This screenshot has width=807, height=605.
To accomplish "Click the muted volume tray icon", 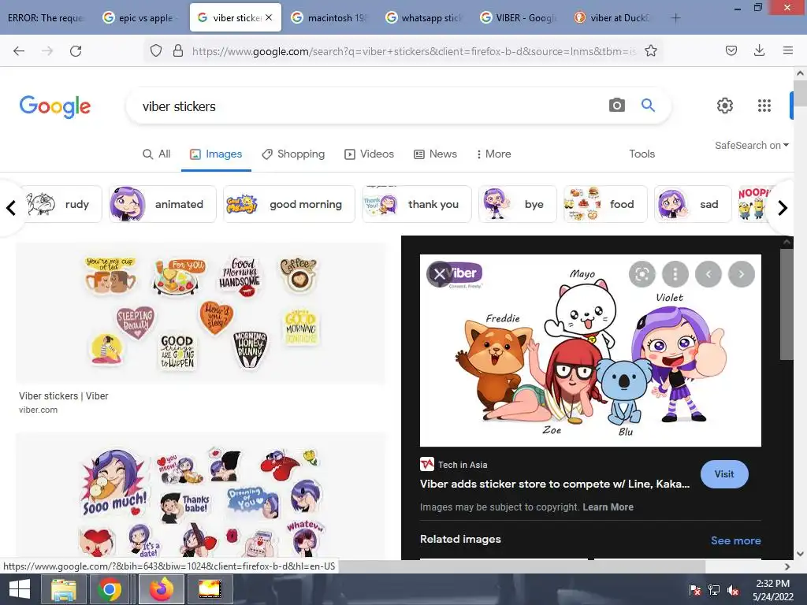I will tap(733, 590).
